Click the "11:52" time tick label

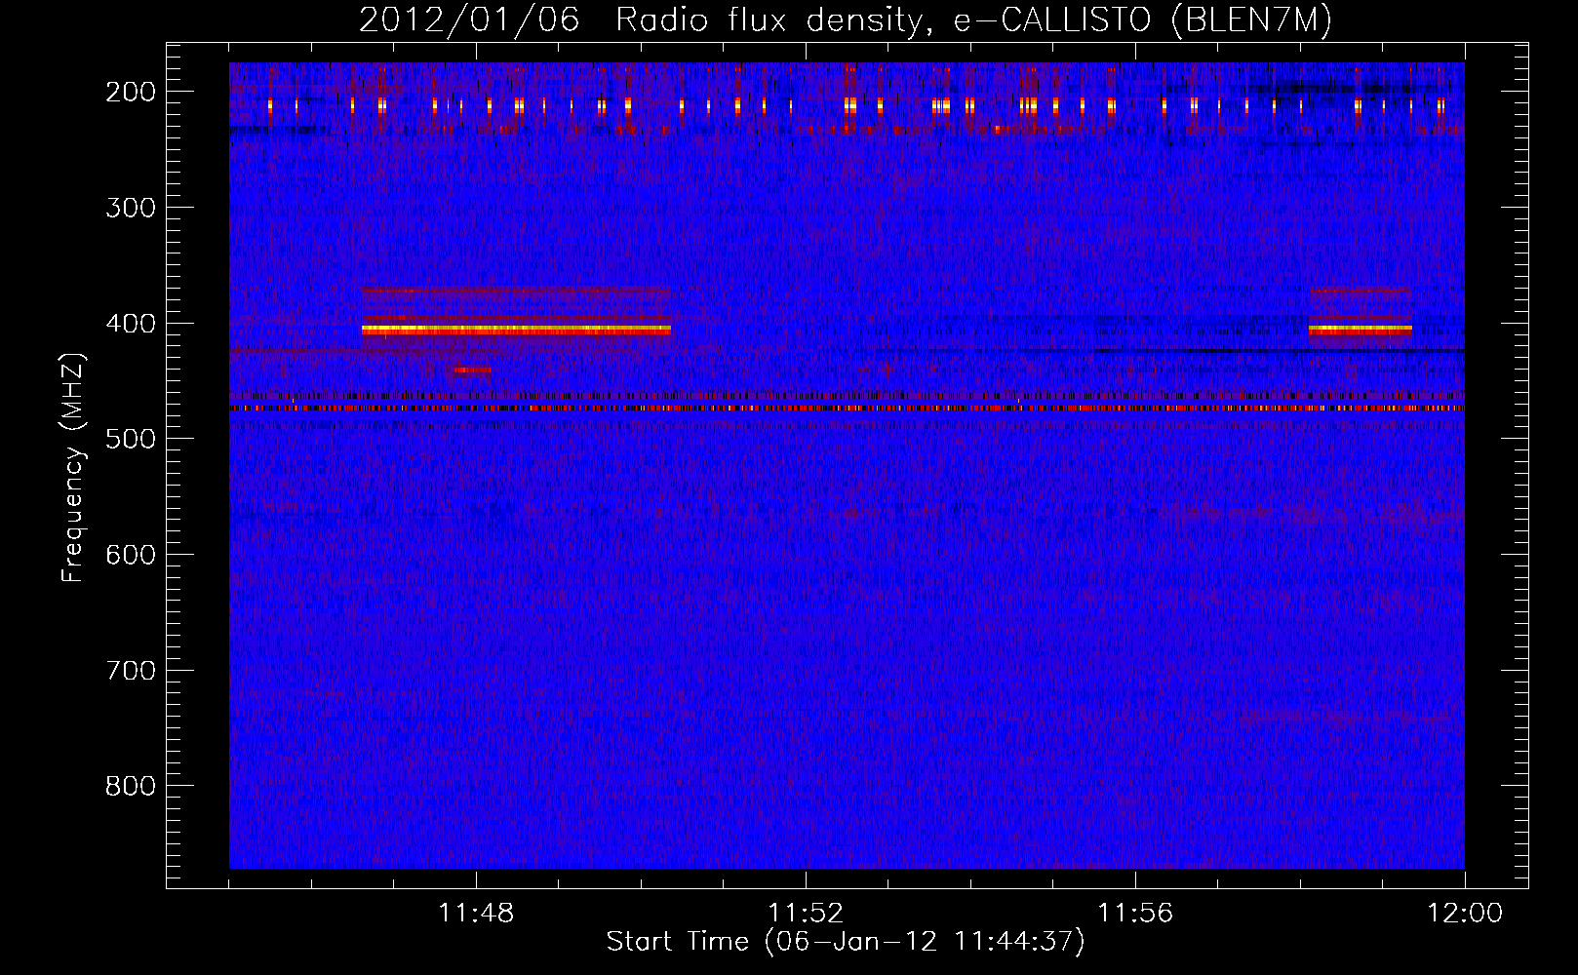pyautogui.click(x=806, y=914)
